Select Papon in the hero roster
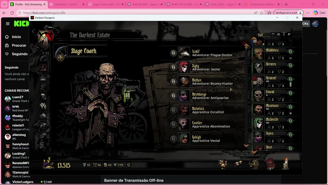Image resolution: width=328 pixels, height=185 pixels. tap(273, 137)
